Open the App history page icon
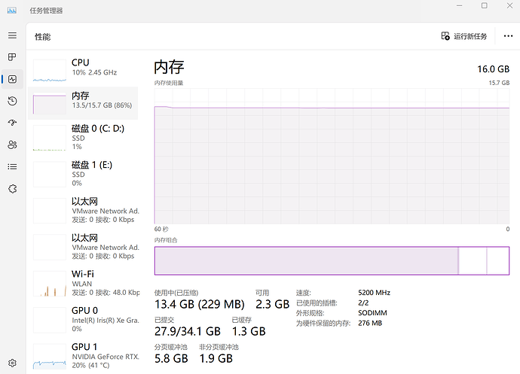The image size is (520, 374). (x=12, y=101)
